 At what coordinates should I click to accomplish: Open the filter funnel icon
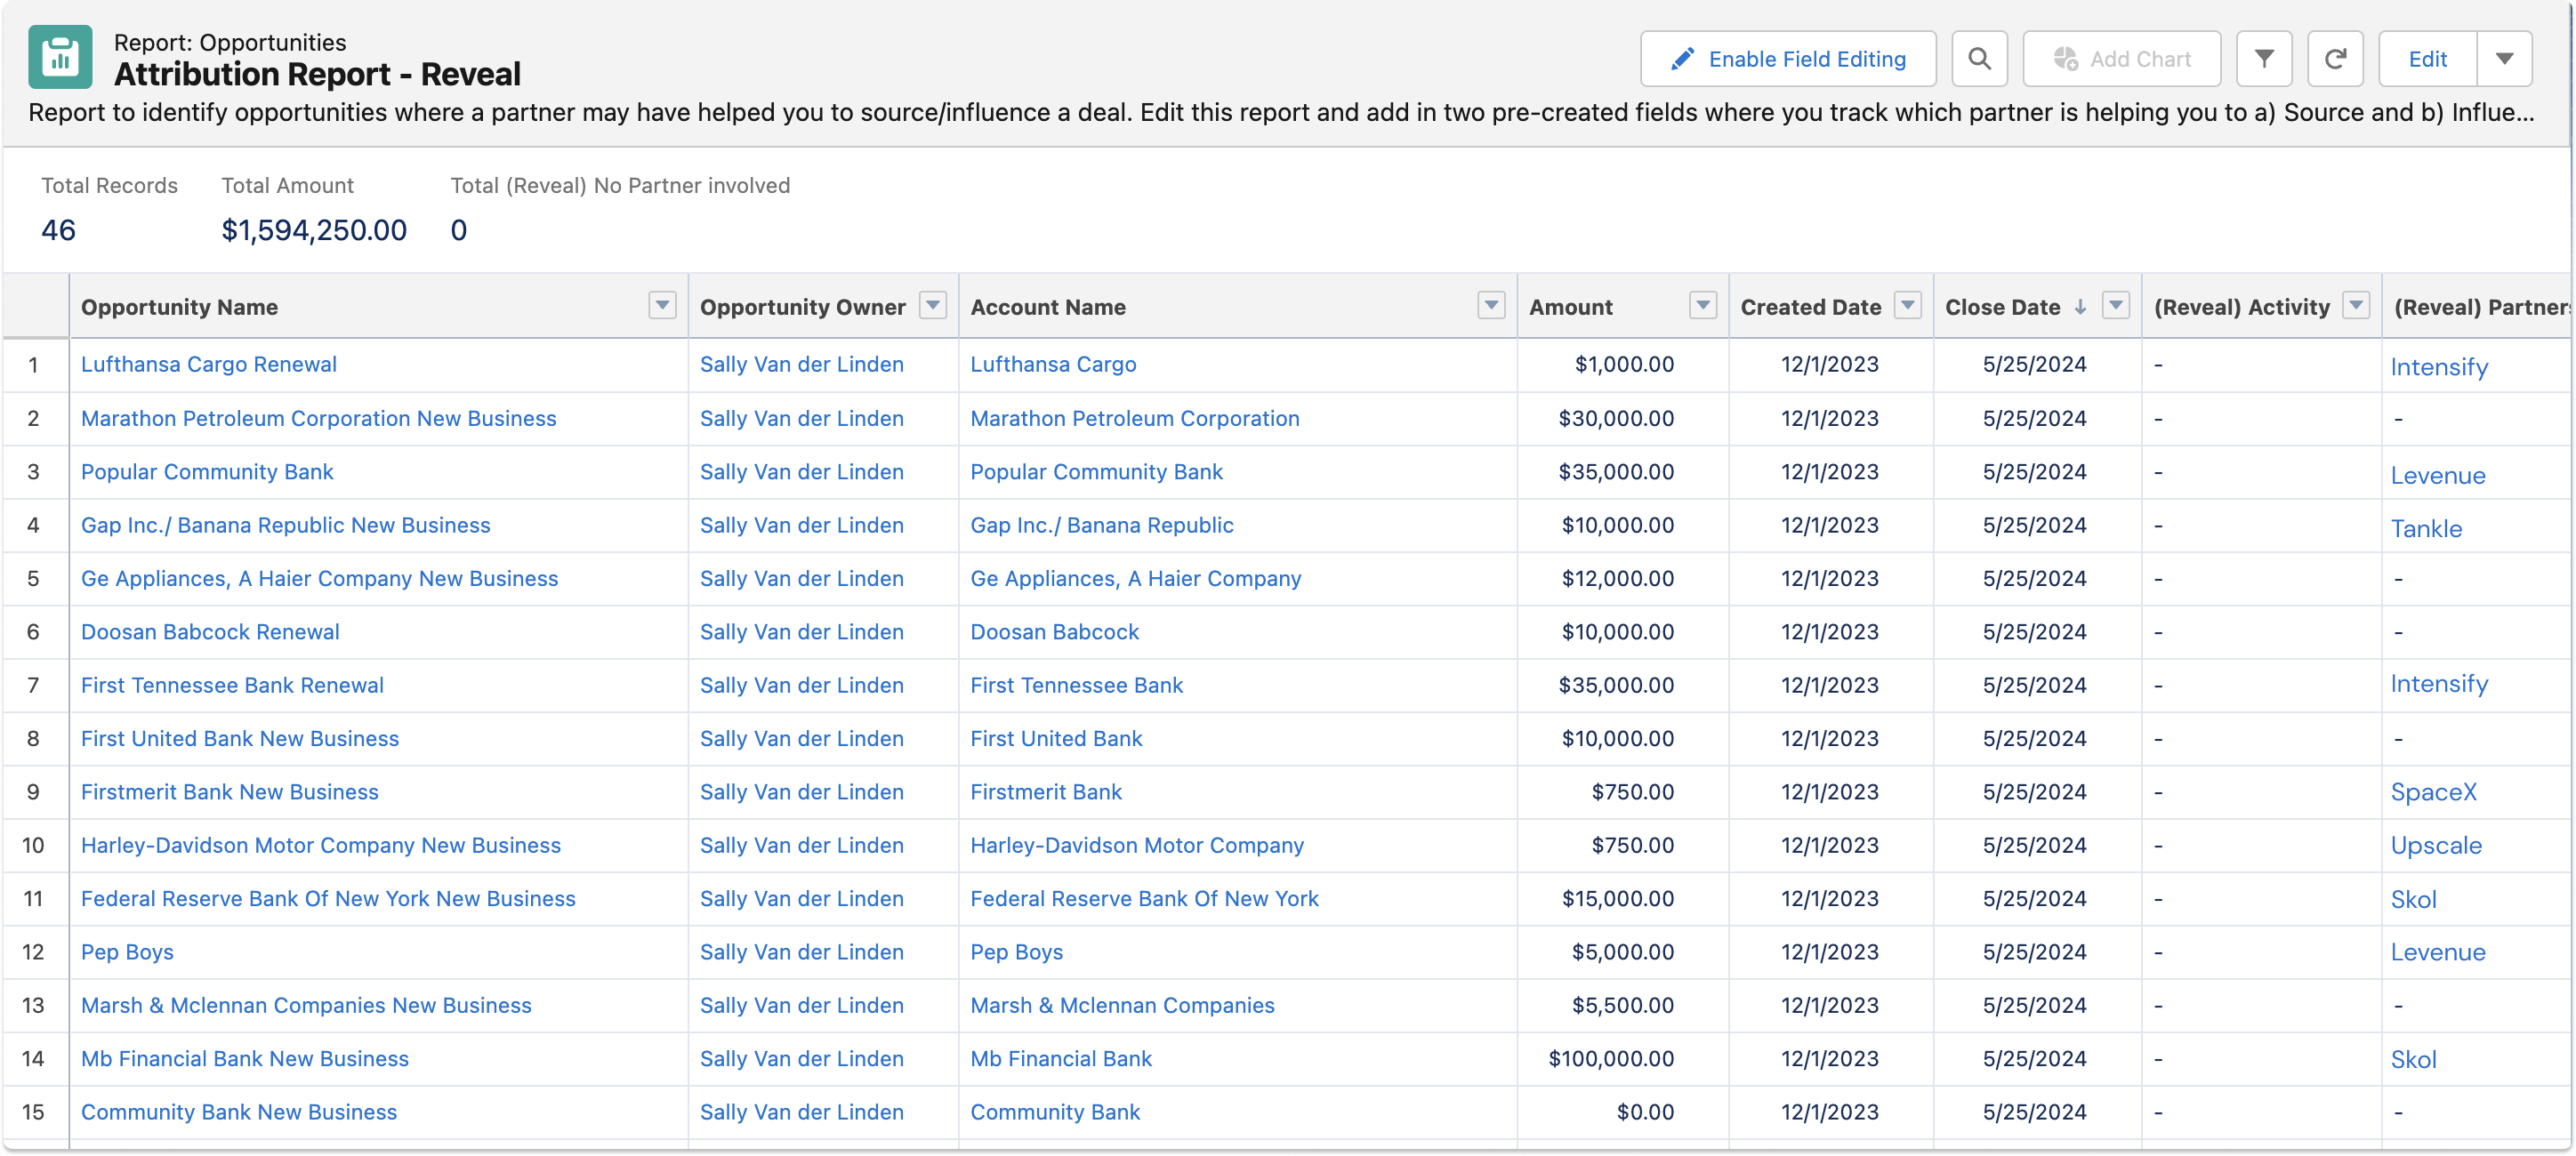click(2264, 59)
